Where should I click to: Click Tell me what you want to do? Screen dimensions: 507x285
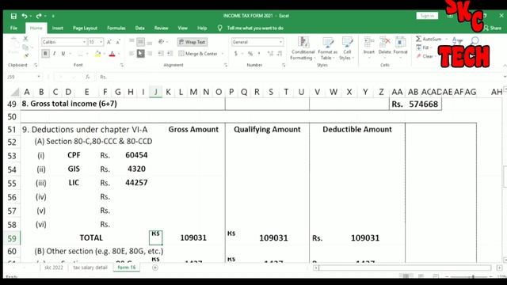[255, 28]
